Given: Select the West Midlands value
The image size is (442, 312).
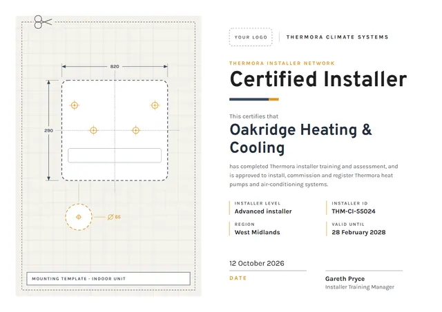Looking at the screenshot, I should 257,233.
